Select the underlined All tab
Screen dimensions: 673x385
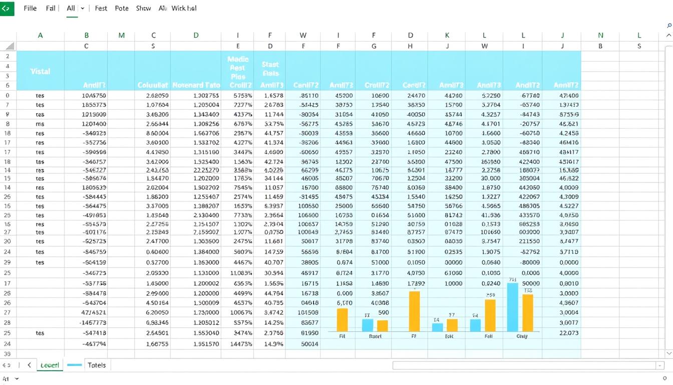point(71,9)
